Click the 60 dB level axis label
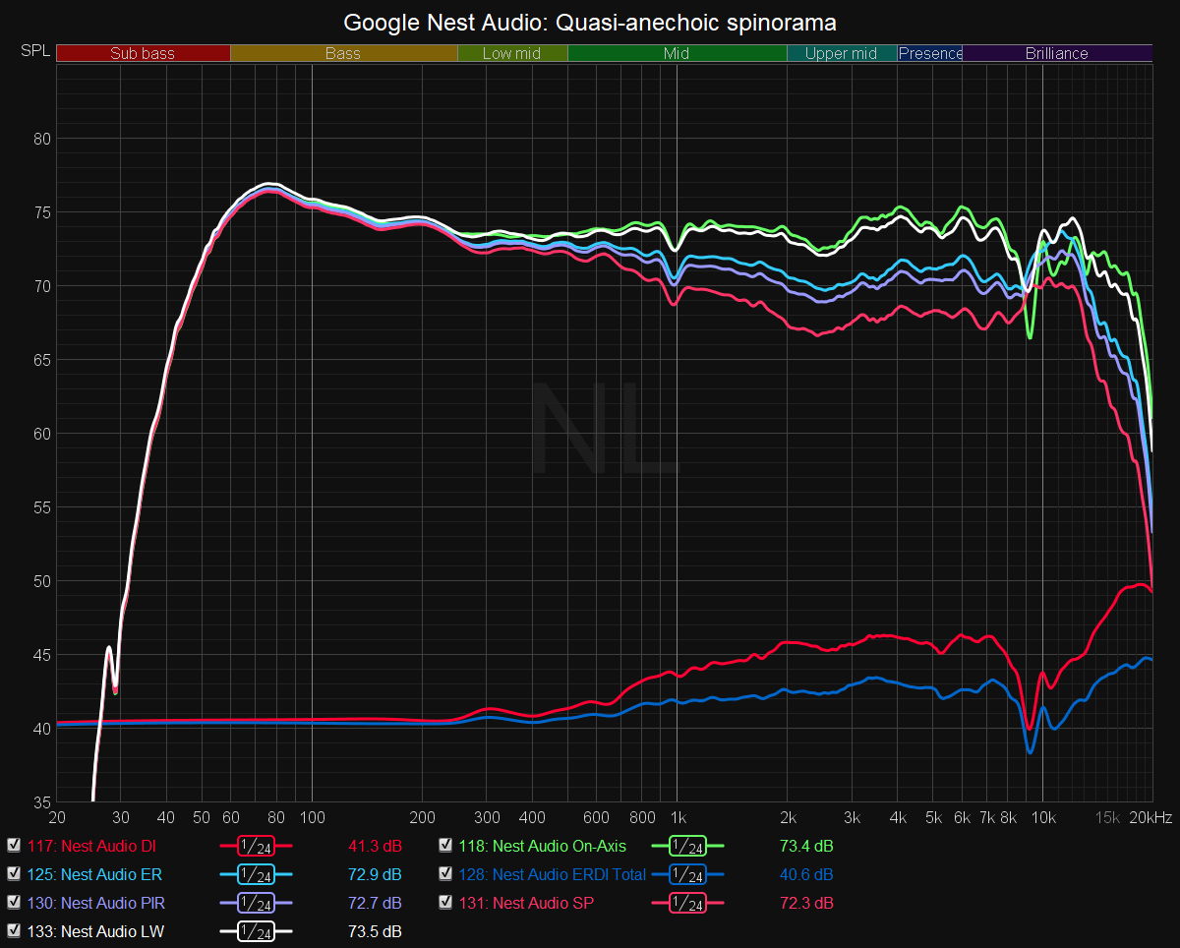This screenshot has width=1180, height=948. 41,434
